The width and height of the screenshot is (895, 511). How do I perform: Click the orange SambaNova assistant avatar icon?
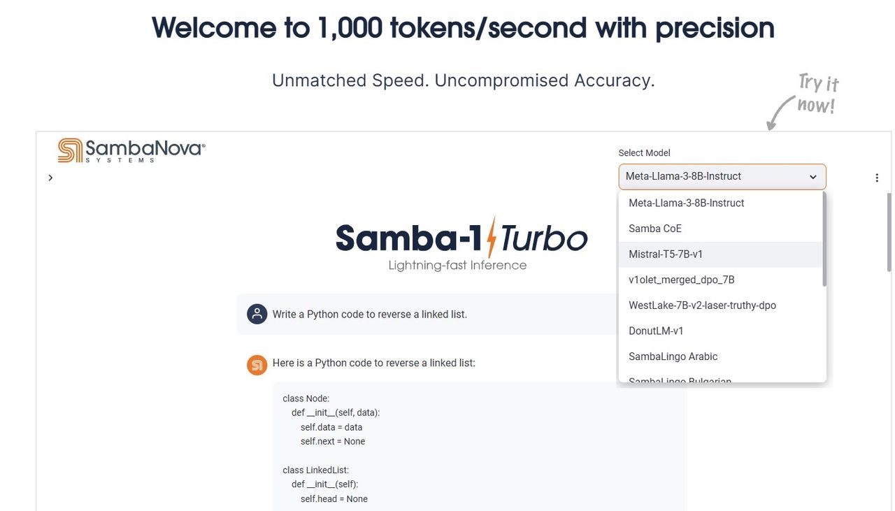point(257,364)
